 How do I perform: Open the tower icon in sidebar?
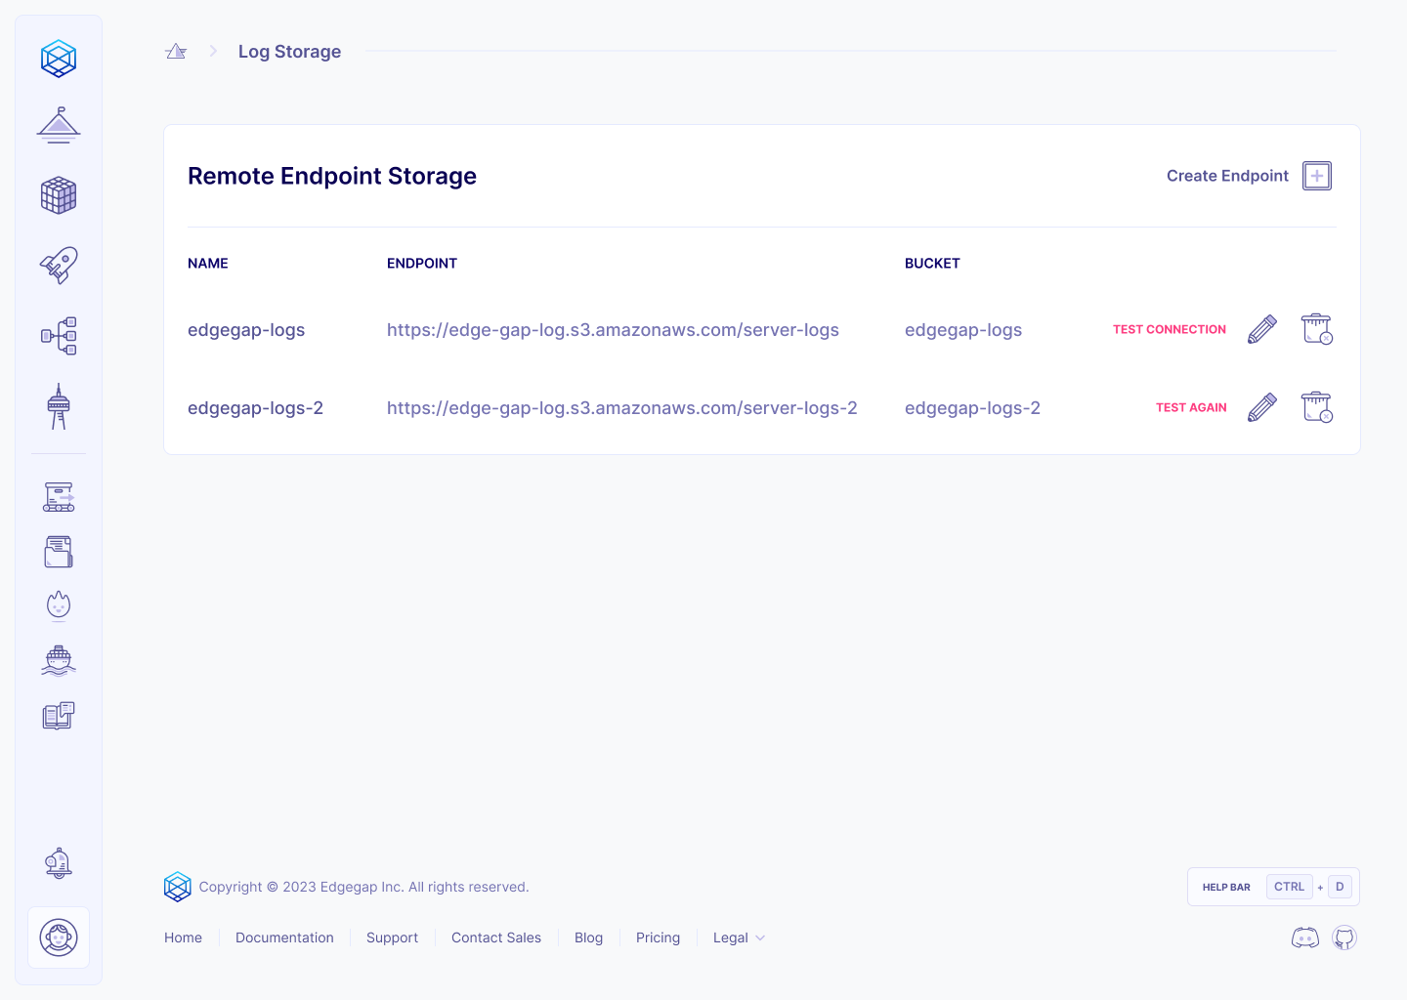pyautogui.click(x=59, y=406)
